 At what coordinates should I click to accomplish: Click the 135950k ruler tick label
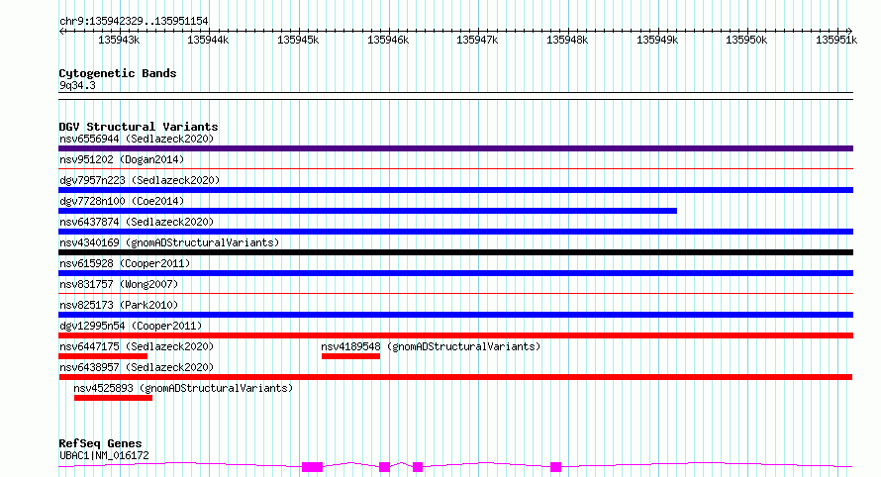[x=746, y=40]
